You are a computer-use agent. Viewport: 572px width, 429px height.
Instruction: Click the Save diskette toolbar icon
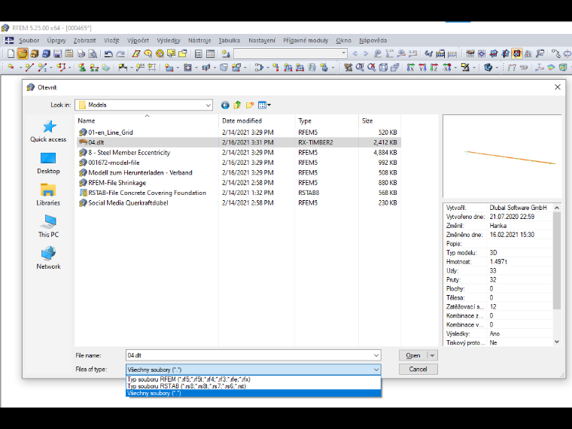(x=58, y=53)
